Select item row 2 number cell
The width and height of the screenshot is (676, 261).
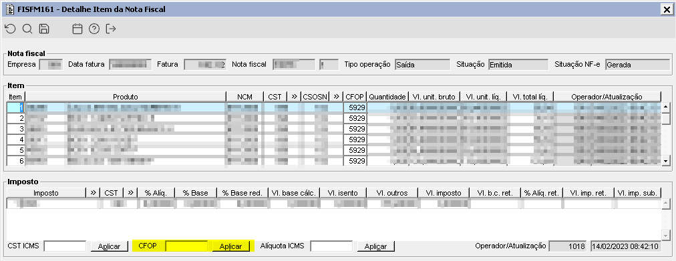[x=16, y=118]
